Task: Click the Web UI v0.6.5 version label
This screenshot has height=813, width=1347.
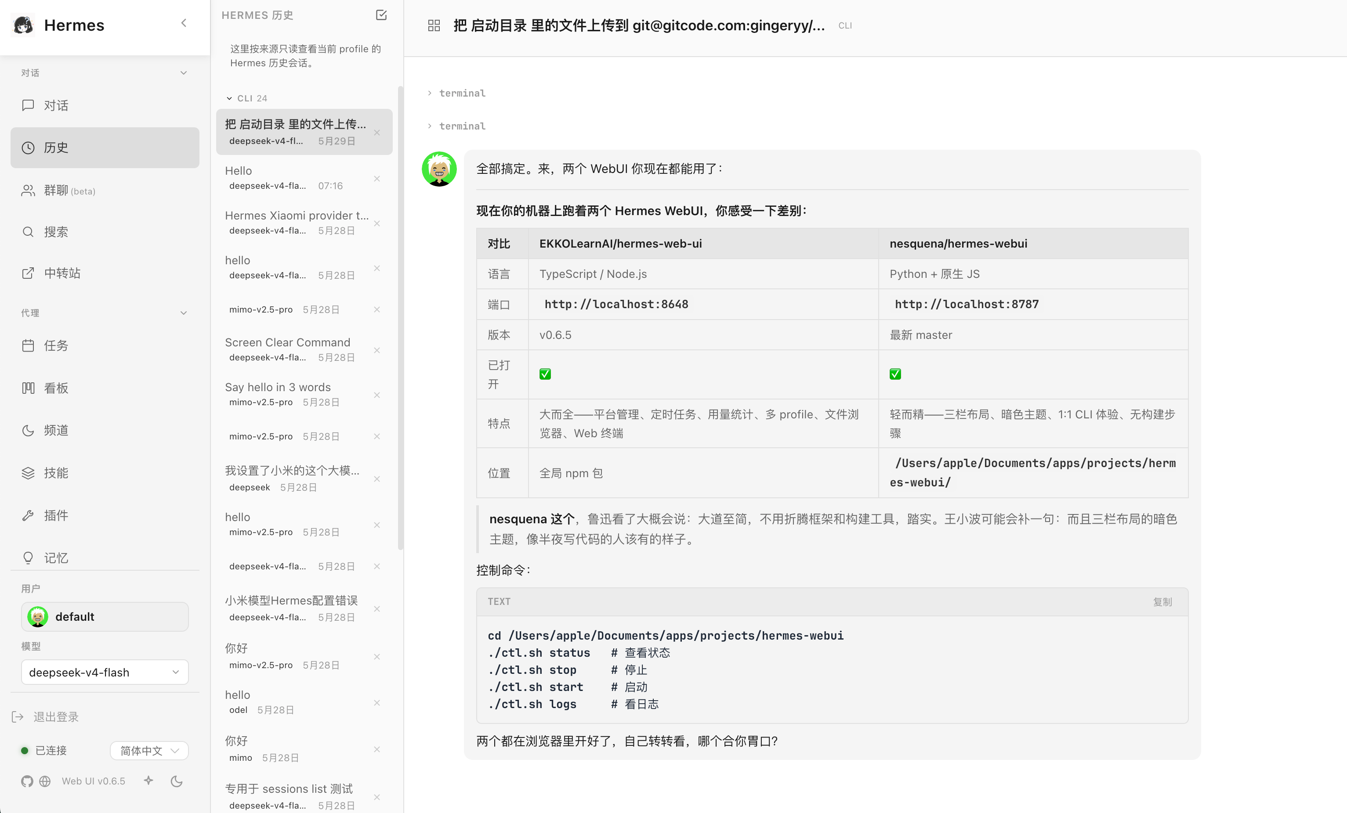Action: coord(94,781)
